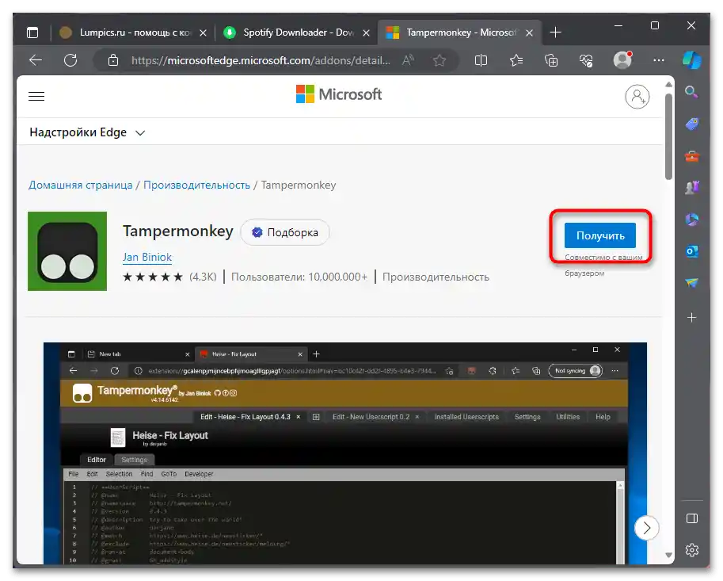Screen dimensions: 723x581
Task: Open the Favorites list icon
Action: [x=516, y=60]
